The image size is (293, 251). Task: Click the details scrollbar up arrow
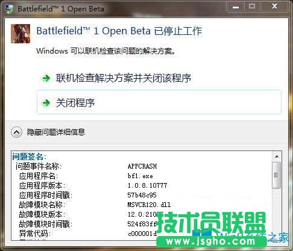coord(277,156)
